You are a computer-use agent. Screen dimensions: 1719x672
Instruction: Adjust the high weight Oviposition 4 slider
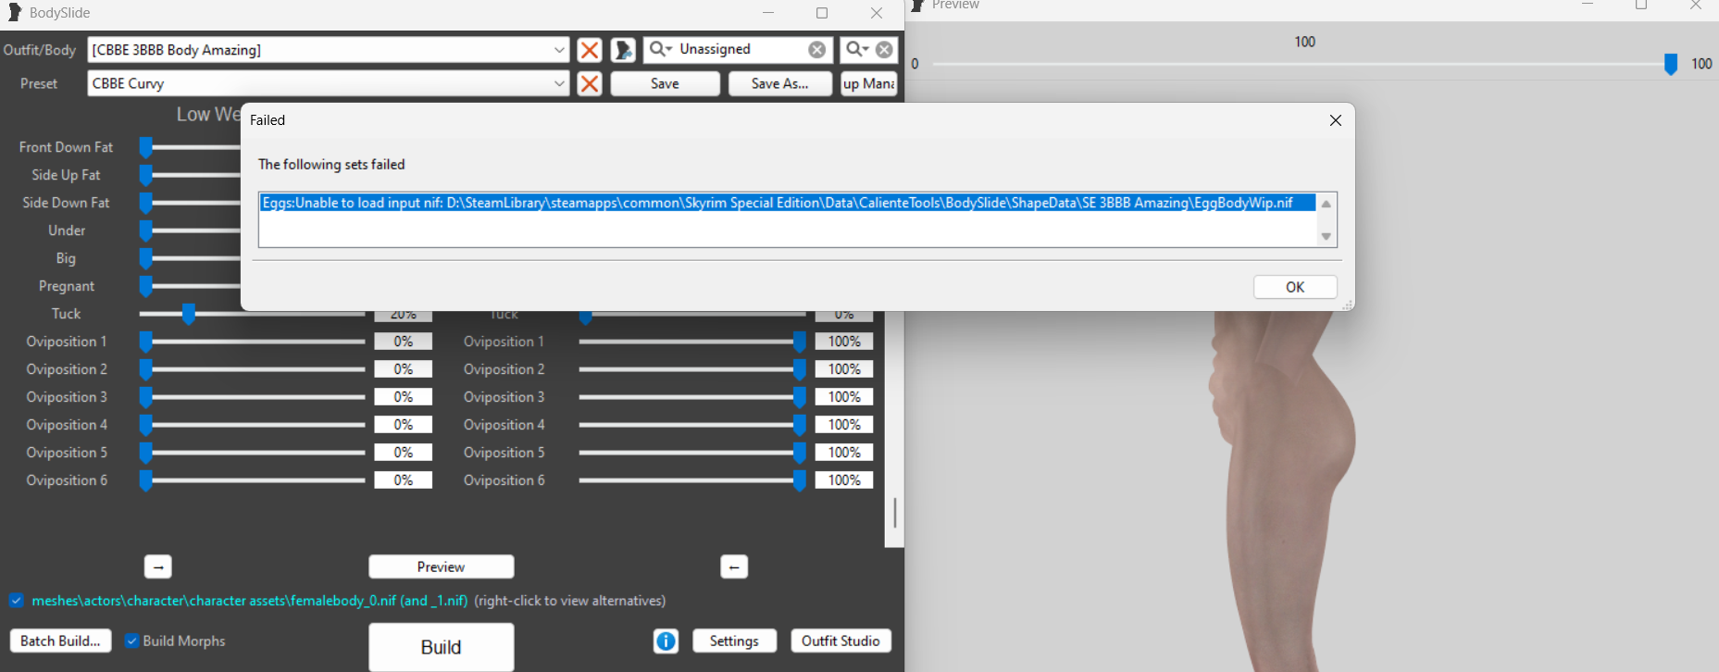799,425
